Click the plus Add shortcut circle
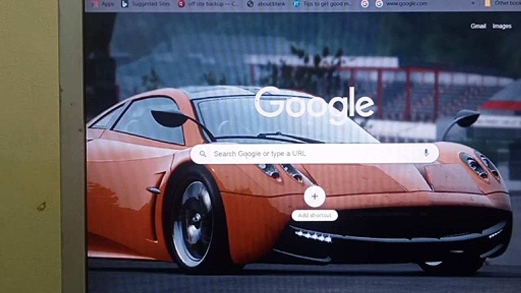521x293 pixels. (x=315, y=197)
